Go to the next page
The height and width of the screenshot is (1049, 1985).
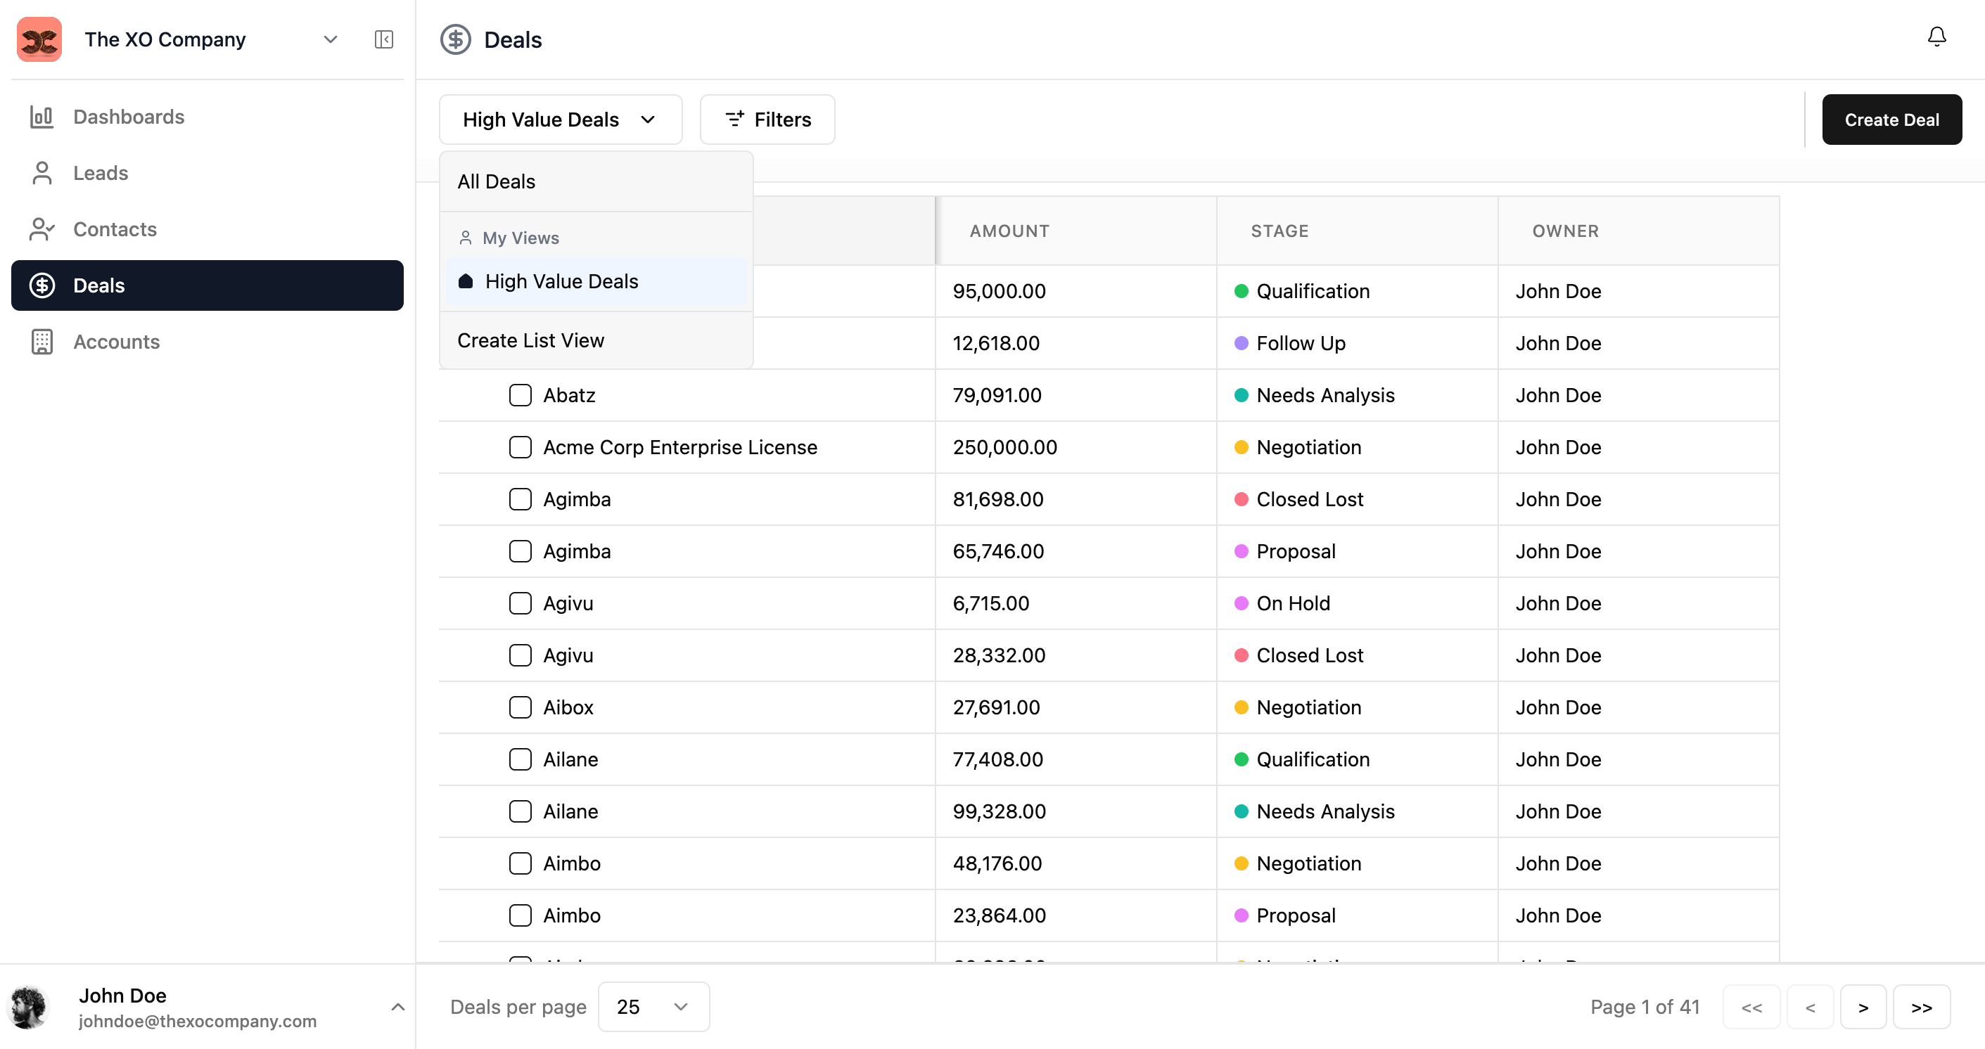coord(1863,1007)
